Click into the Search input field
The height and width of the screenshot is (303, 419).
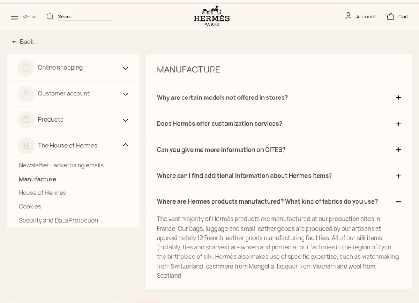pyautogui.click(x=85, y=16)
